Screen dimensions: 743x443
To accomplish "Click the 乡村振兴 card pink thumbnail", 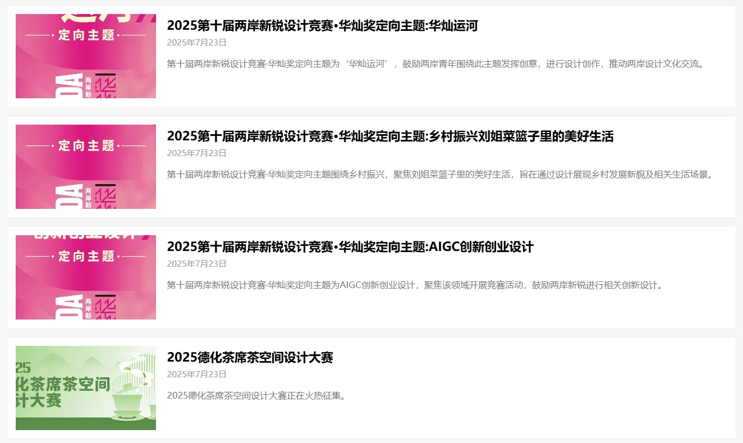I will (86, 167).
